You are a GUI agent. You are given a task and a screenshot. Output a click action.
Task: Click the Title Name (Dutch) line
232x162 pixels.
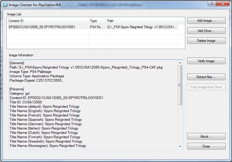[44, 133]
